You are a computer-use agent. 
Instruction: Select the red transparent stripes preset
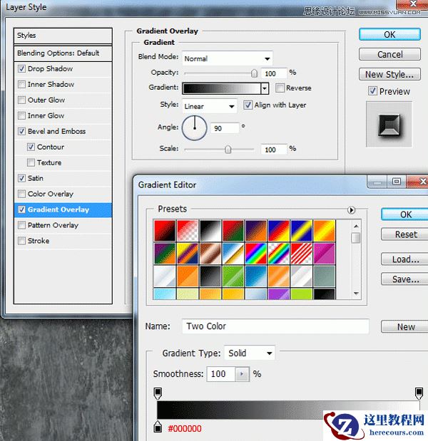301,253
